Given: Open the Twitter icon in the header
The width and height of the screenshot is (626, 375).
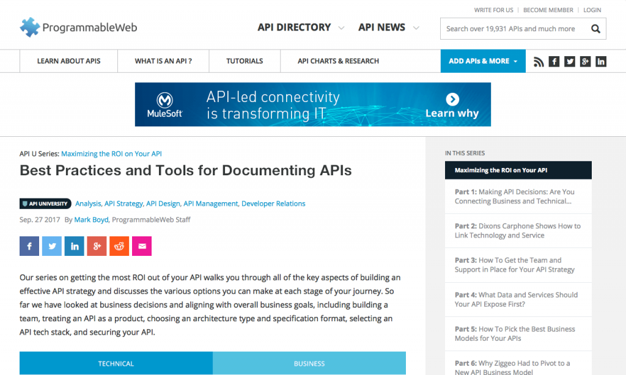Looking at the screenshot, I should click(569, 61).
